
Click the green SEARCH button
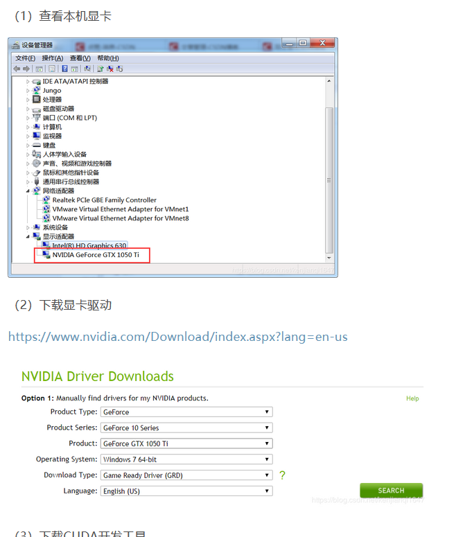click(x=391, y=491)
